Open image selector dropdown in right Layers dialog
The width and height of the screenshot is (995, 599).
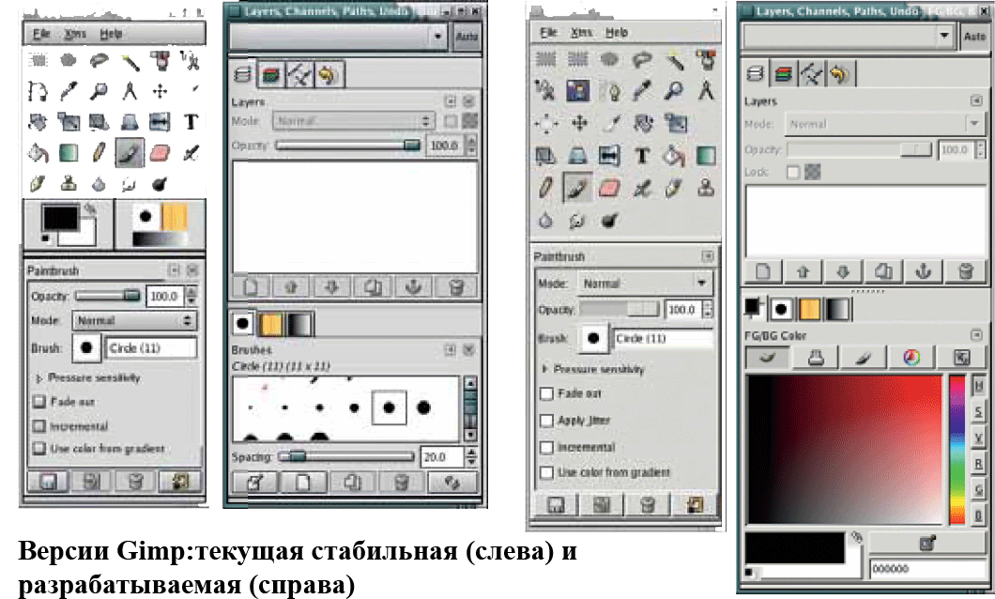[849, 36]
